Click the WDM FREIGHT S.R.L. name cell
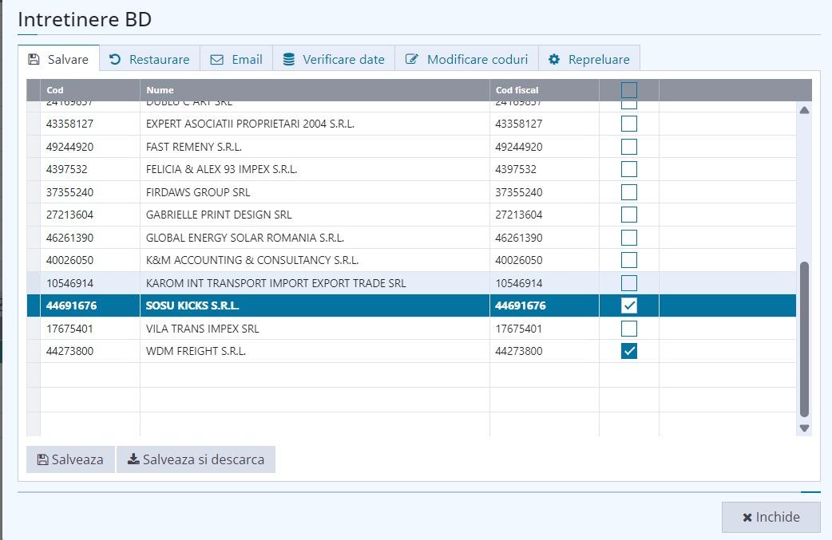Image resolution: width=832 pixels, height=540 pixels. pyautogui.click(x=315, y=351)
